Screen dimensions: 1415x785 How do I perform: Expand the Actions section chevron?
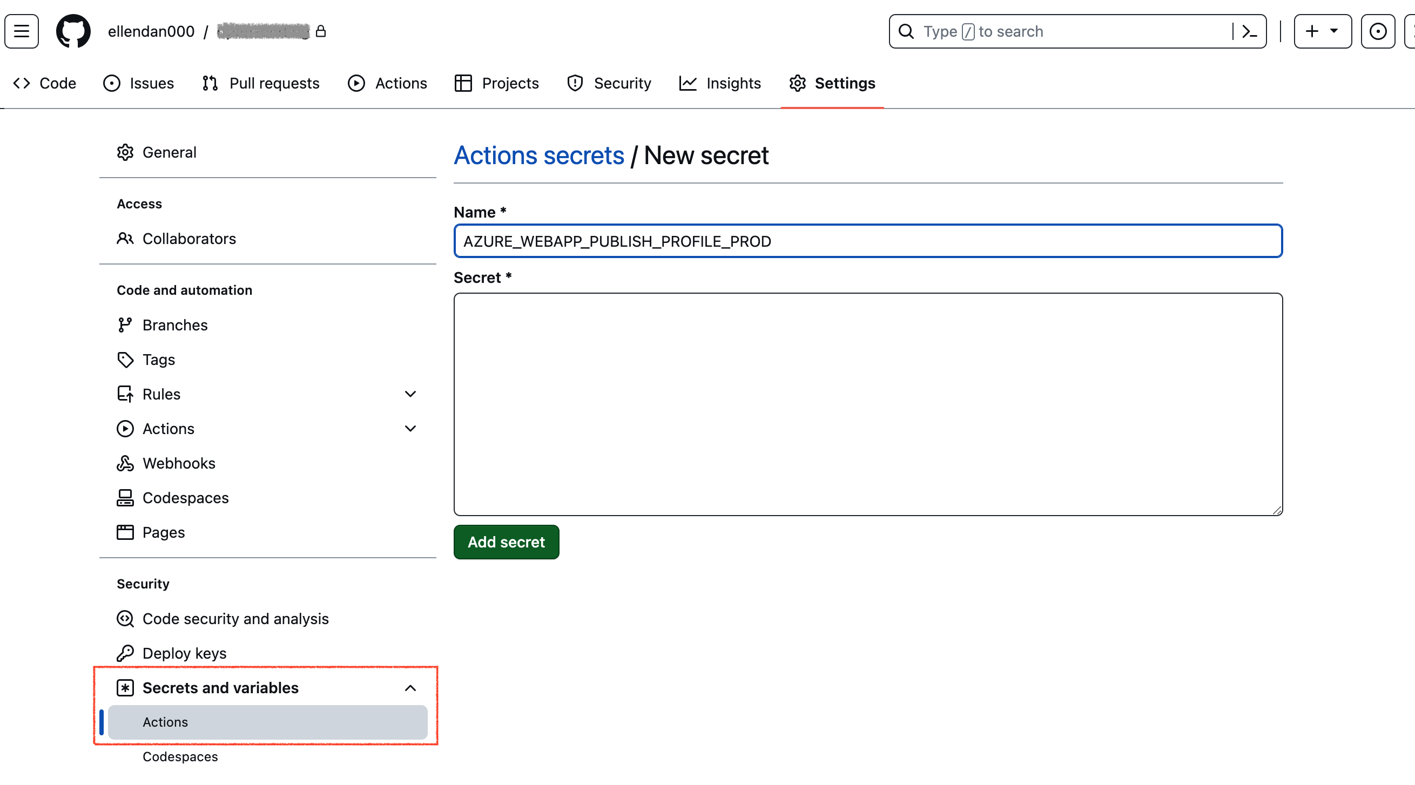tap(410, 428)
